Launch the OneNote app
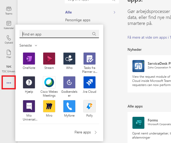The height and width of the screenshot is (143, 171). 29,61
